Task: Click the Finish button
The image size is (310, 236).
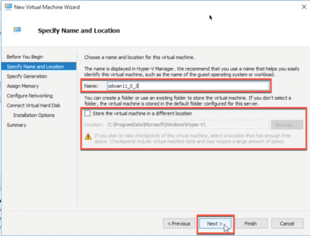Action: (251, 224)
